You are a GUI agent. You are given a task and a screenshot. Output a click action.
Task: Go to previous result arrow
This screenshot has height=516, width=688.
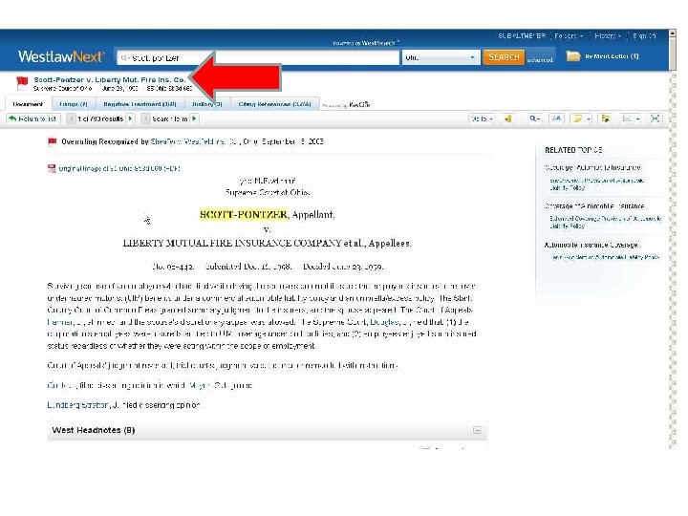click(71, 118)
